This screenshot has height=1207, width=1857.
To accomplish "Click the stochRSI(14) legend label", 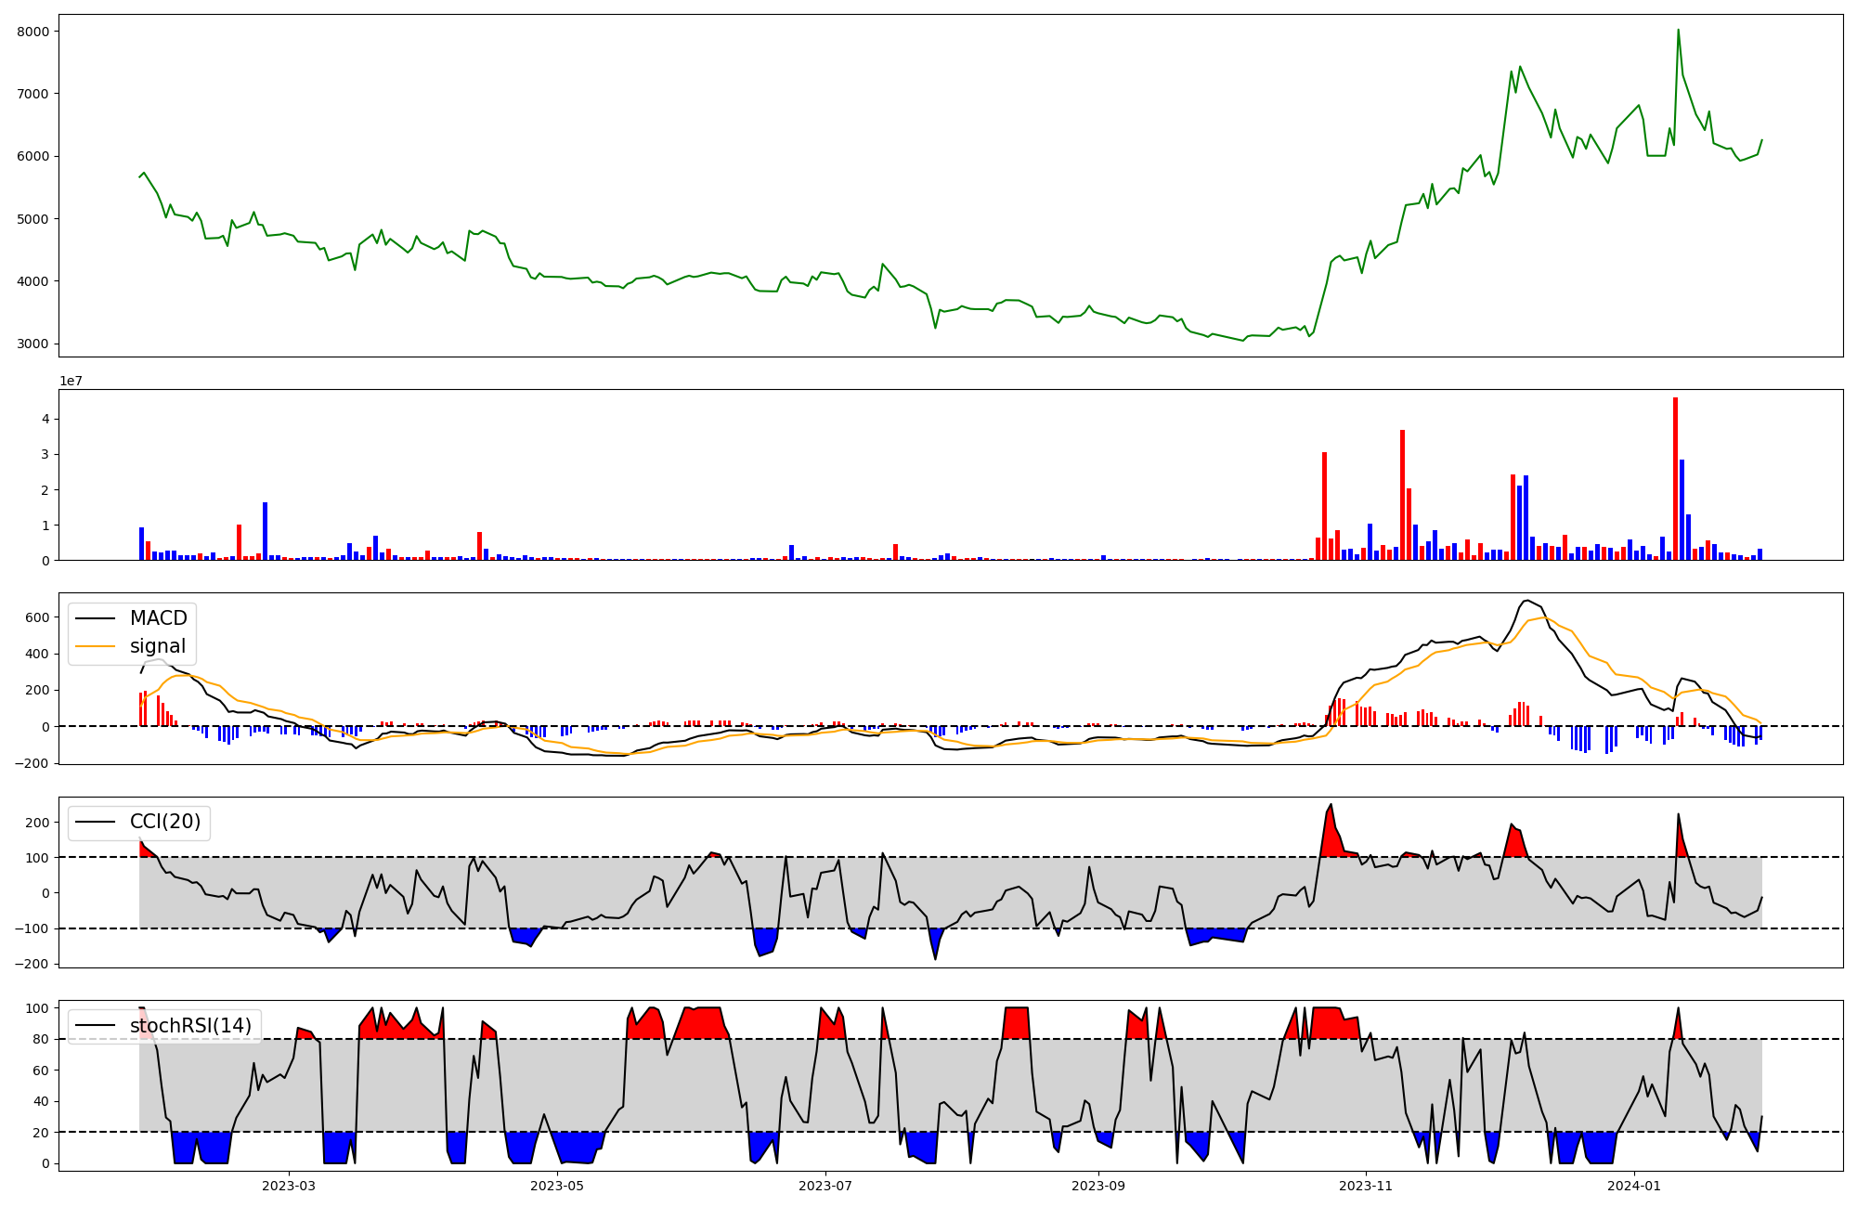I will (x=190, y=1026).
